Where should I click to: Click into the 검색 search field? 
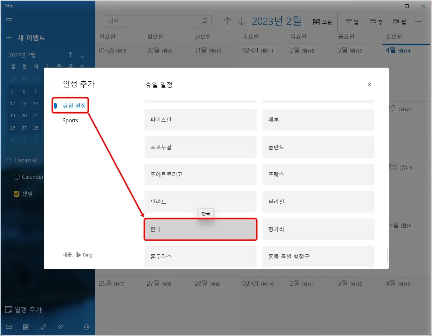pos(151,21)
